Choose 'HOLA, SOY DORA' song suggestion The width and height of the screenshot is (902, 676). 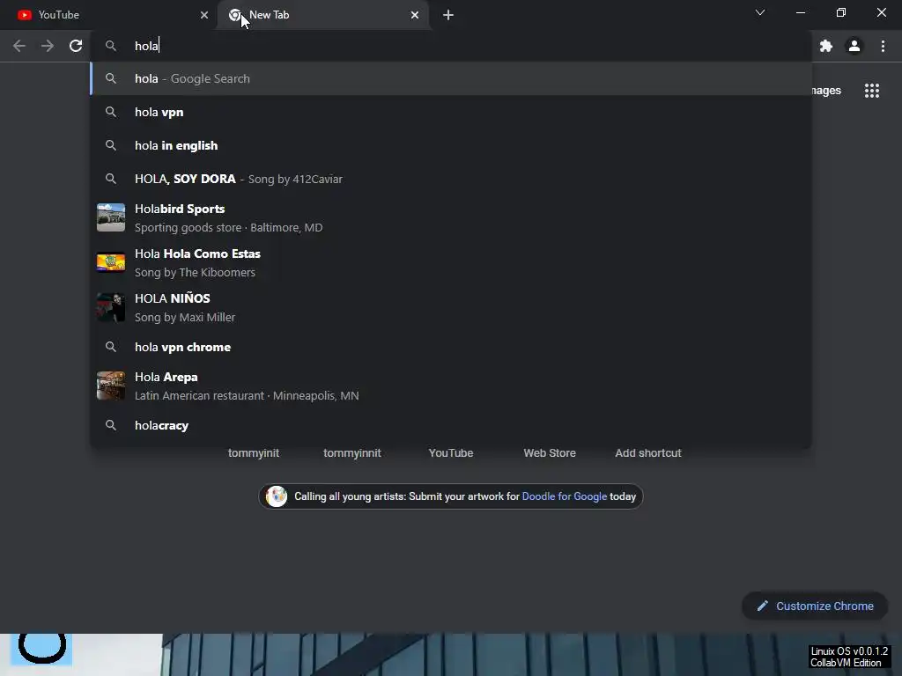click(451, 179)
